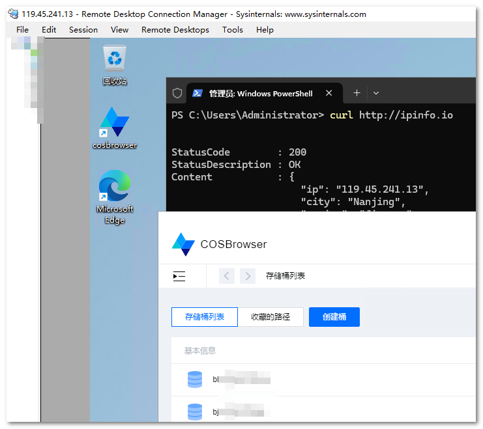
Task: Open the terminal profile dropdown arrow
Action: pyautogui.click(x=376, y=93)
